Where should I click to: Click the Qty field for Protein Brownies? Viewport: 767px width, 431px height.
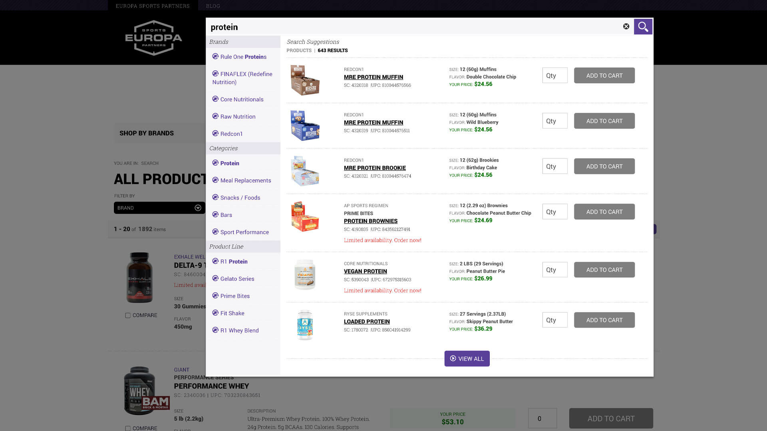pyautogui.click(x=554, y=212)
